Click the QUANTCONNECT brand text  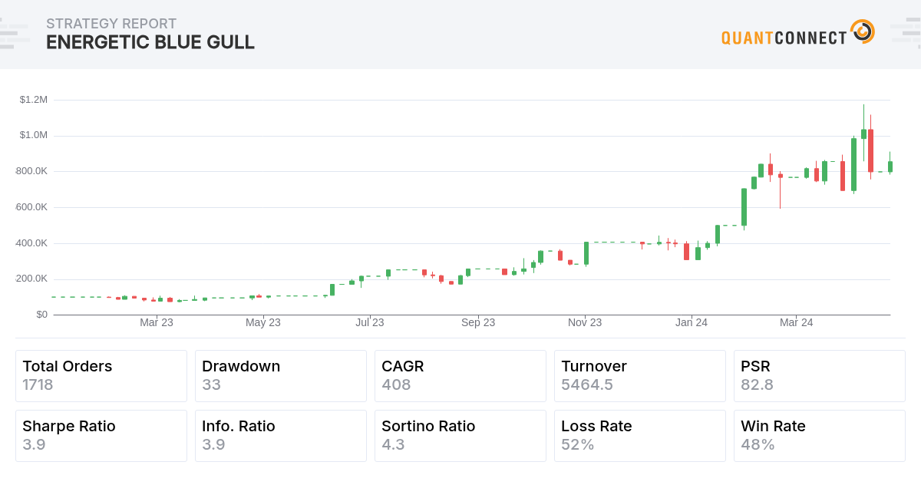784,38
